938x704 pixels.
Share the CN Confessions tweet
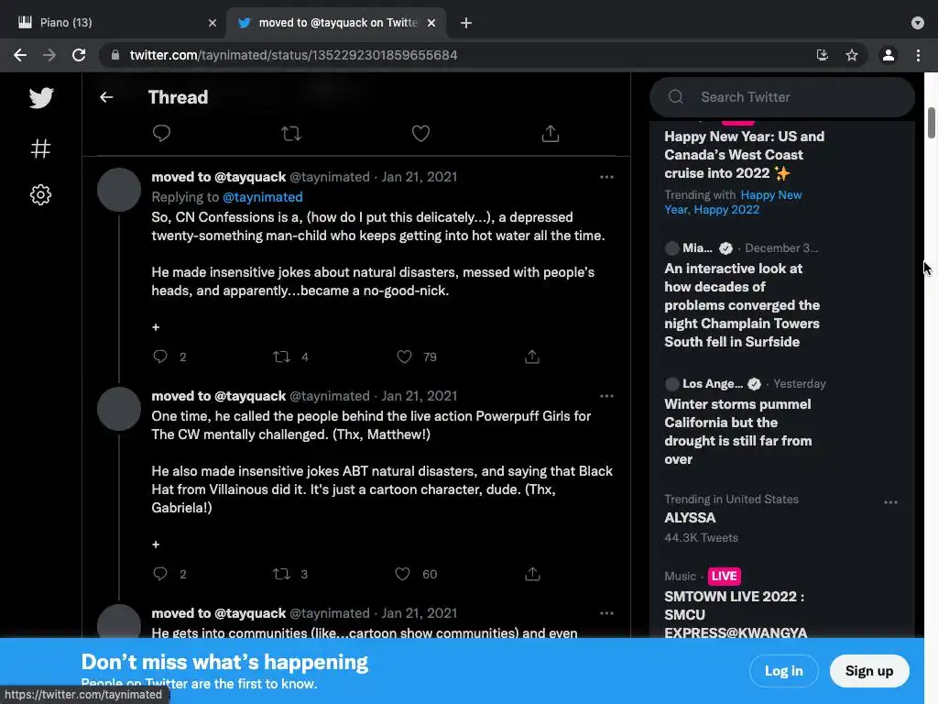[x=532, y=357]
